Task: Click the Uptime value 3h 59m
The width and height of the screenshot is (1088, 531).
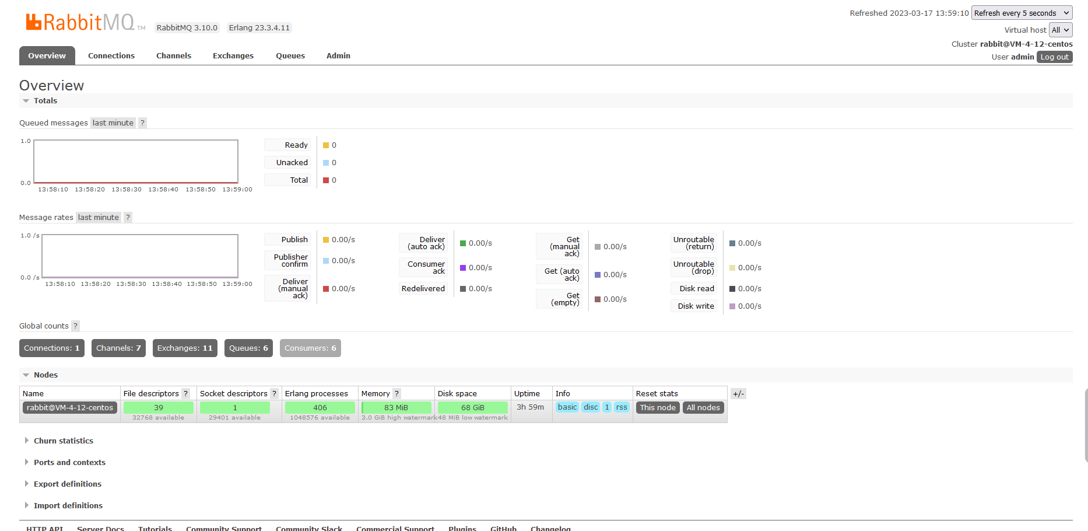Action: (x=531, y=407)
